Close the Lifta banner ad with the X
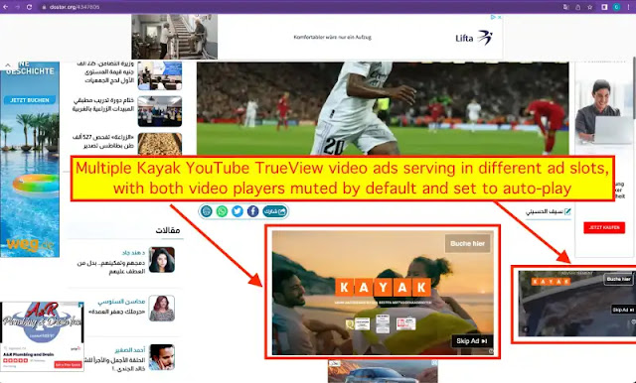Screen dimensions: 636x383 (x=499, y=17)
